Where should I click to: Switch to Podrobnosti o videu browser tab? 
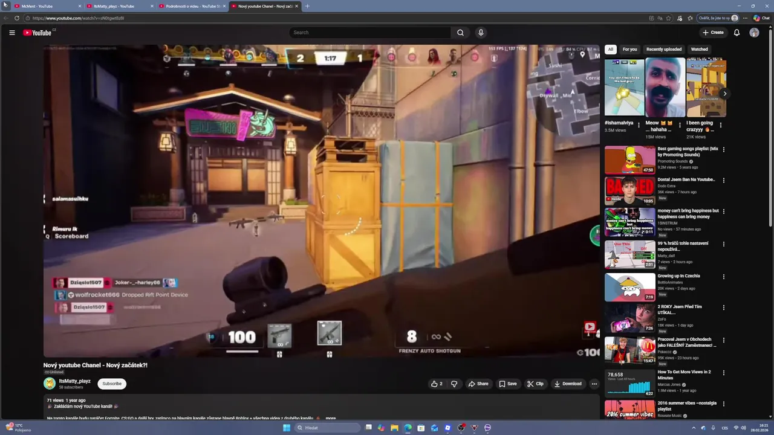click(192, 6)
